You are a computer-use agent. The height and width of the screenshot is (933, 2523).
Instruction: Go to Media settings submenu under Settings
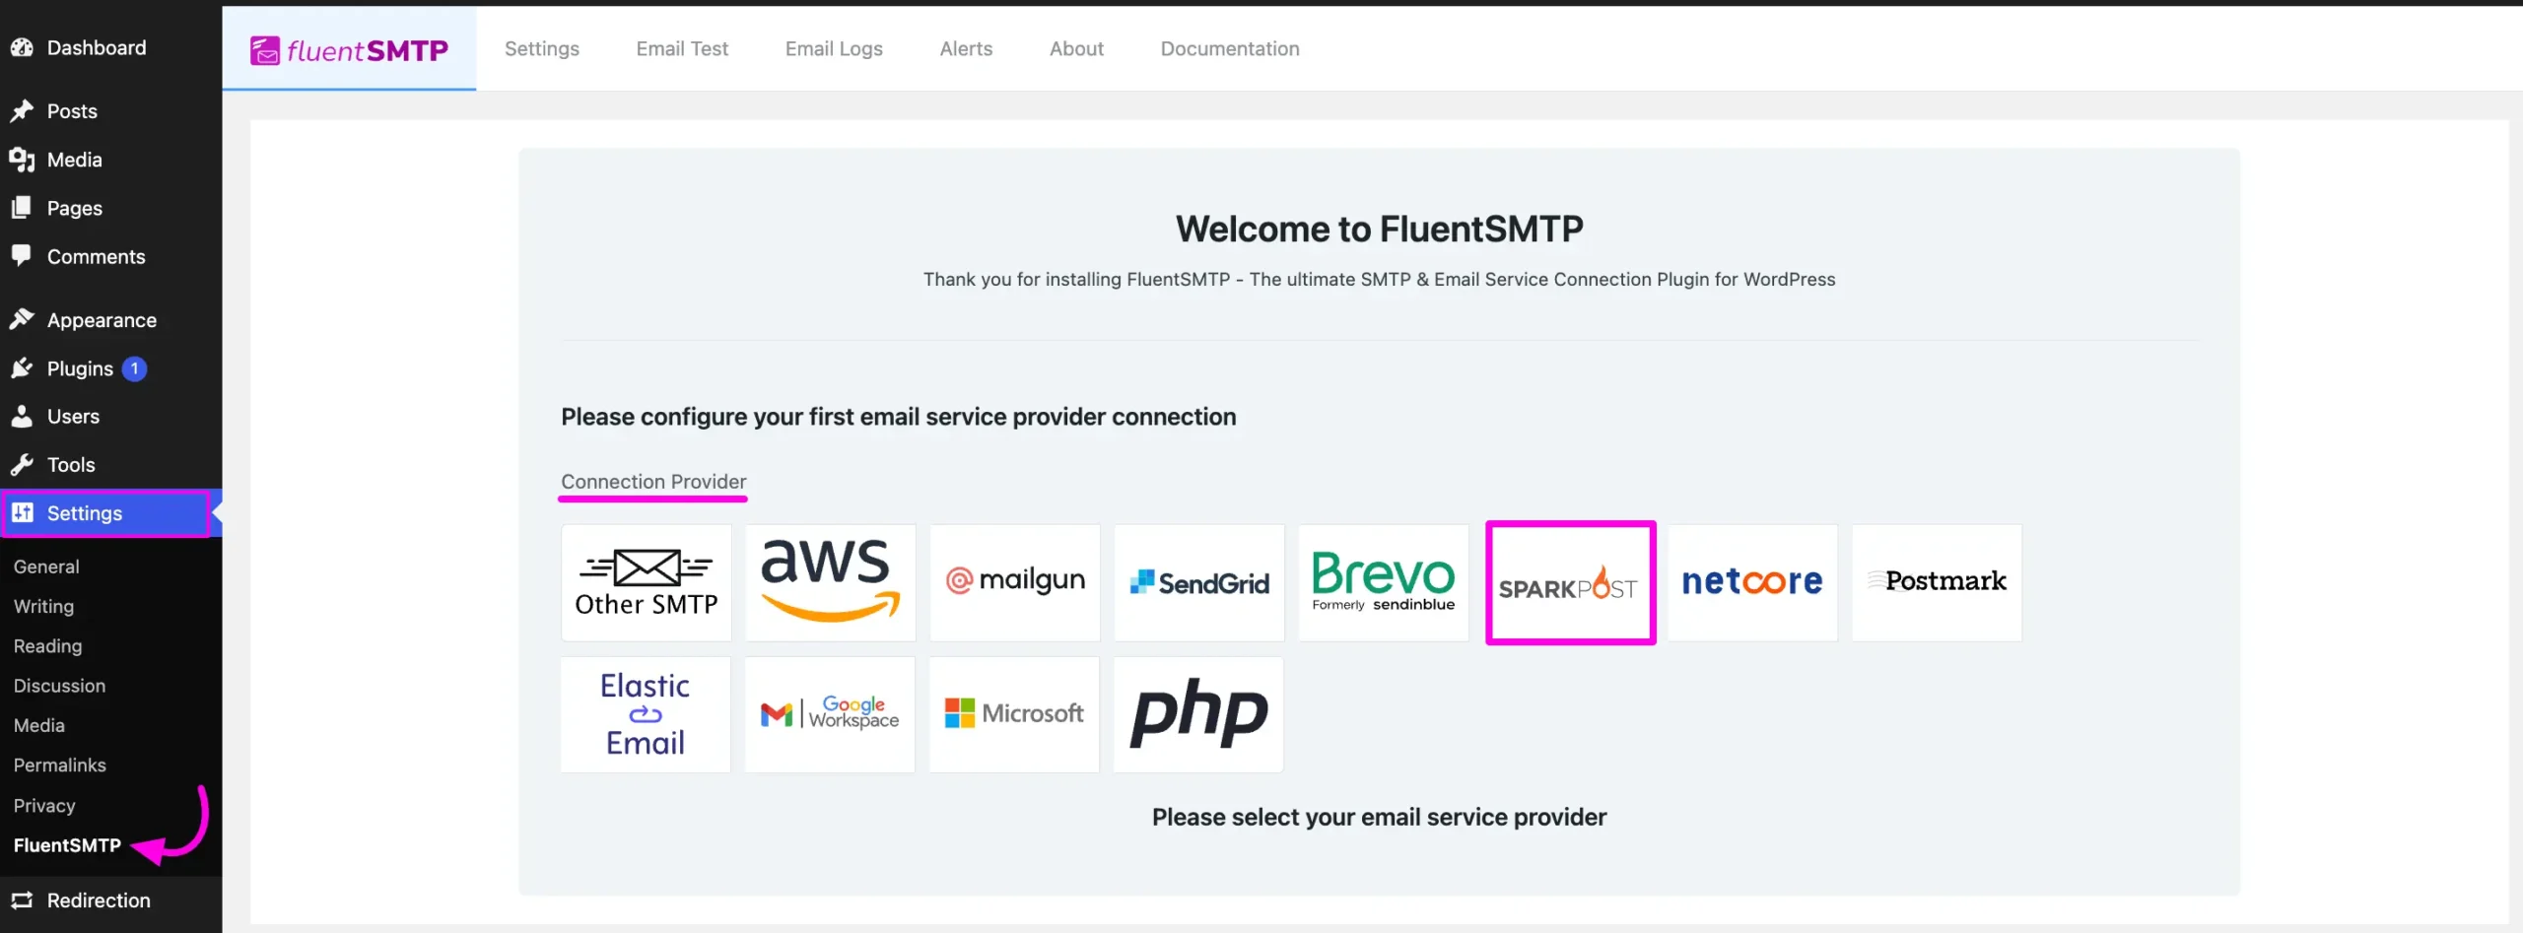(39, 724)
